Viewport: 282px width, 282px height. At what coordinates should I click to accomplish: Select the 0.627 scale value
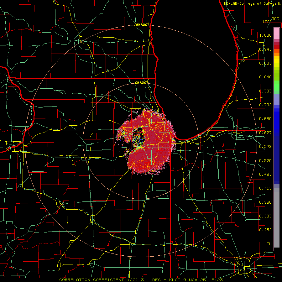tap(265, 133)
